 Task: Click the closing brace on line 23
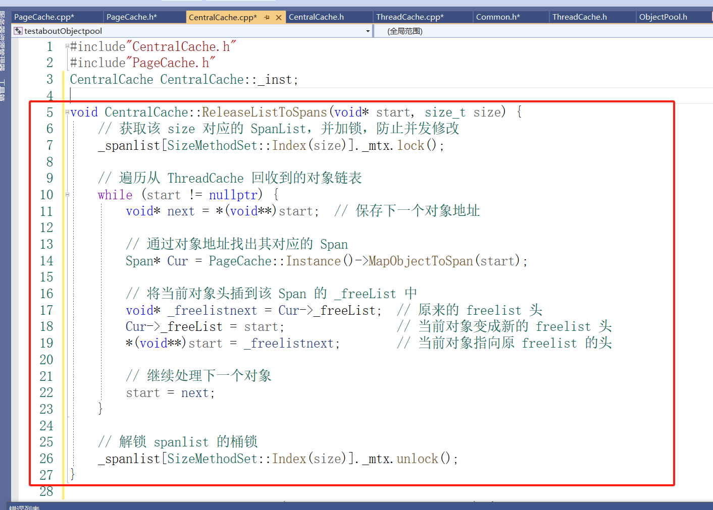tap(100, 409)
